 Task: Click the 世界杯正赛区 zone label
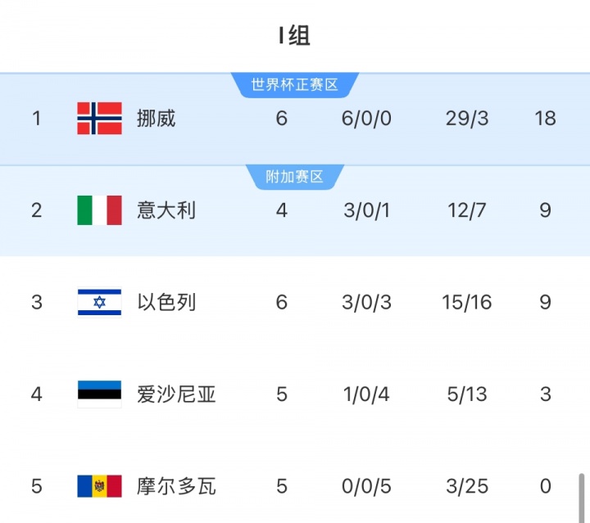click(x=295, y=84)
